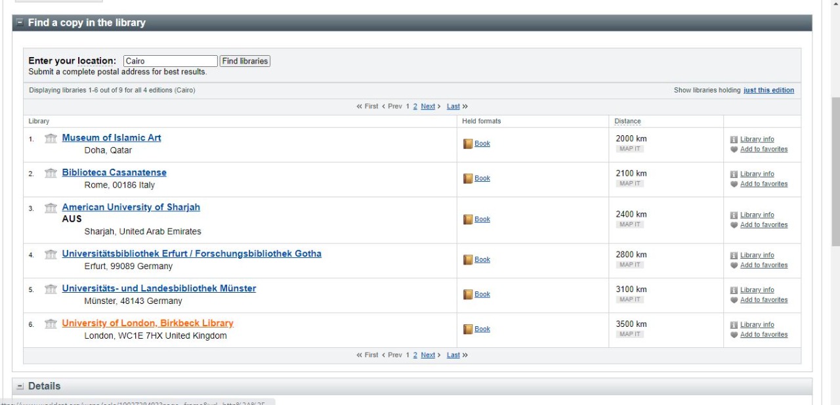Click the book icon in Universitätsbibliothek Erfurt row
Image resolution: width=840 pixels, height=405 pixels.
coord(468,260)
